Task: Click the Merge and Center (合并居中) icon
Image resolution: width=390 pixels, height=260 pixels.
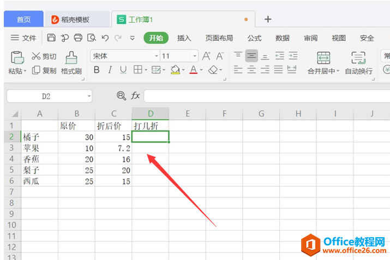Action: tap(323, 58)
